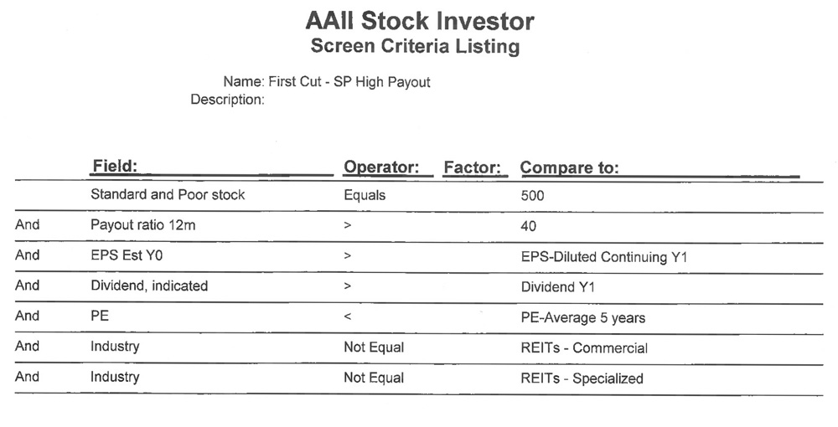
Task: Click PE-Average 5 years value
Action: (x=583, y=318)
